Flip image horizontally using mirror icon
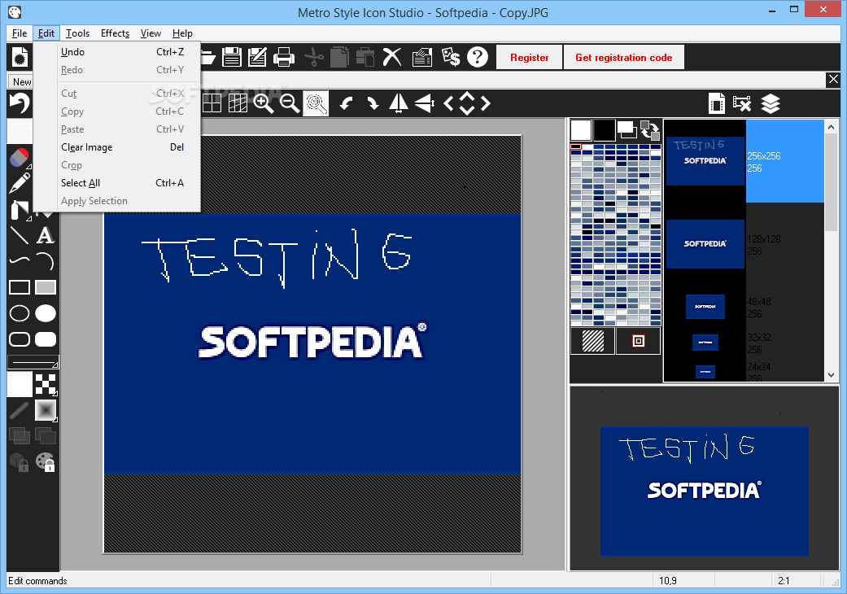Screen dimensions: 847x594 pyautogui.click(x=399, y=103)
